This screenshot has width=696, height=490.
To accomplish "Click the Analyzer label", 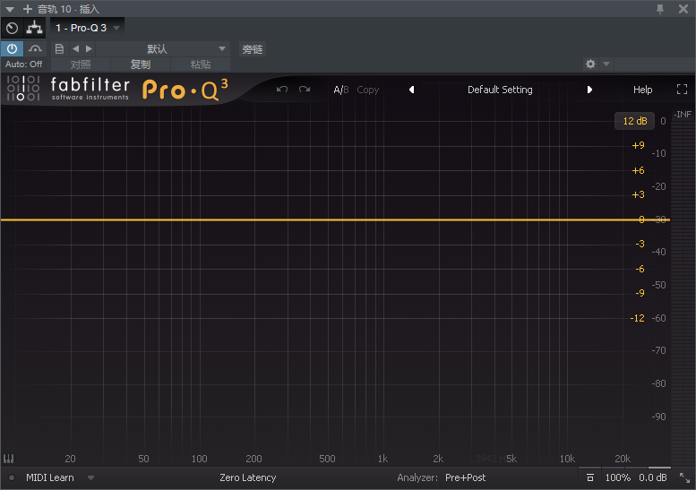I will pyautogui.click(x=417, y=477).
